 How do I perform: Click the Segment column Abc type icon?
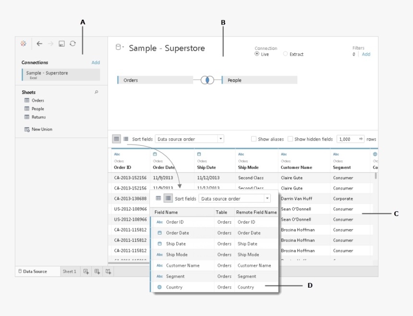pyautogui.click(x=336, y=154)
